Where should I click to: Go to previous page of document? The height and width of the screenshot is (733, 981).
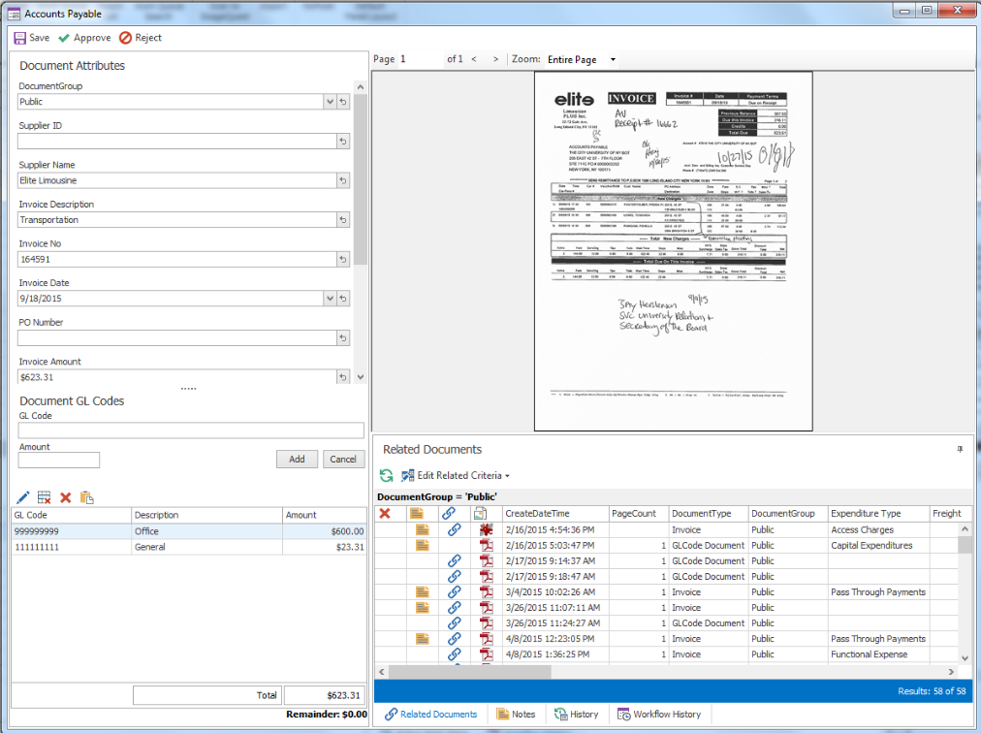(x=474, y=59)
